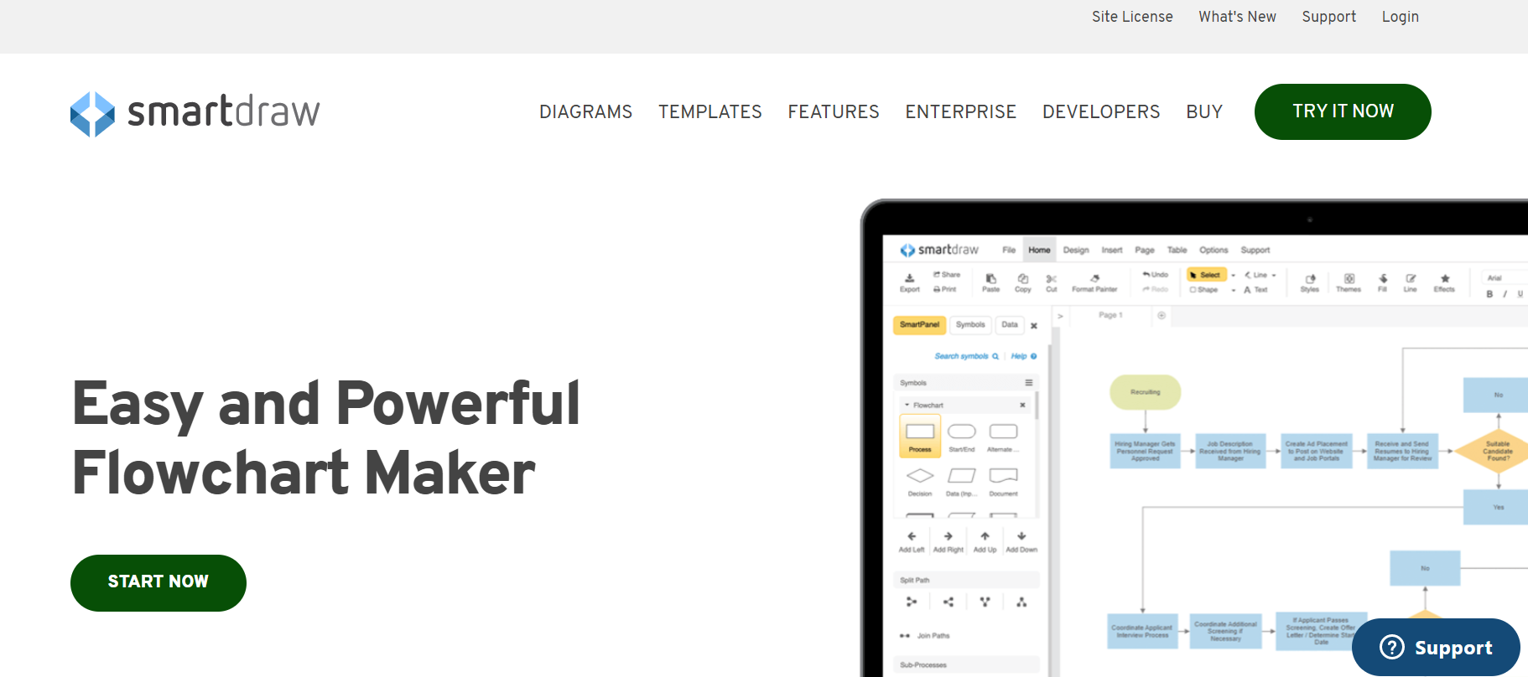Open the DIAGRAMS navigation menu
The width and height of the screenshot is (1528, 677).
click(x=585, y=111)
